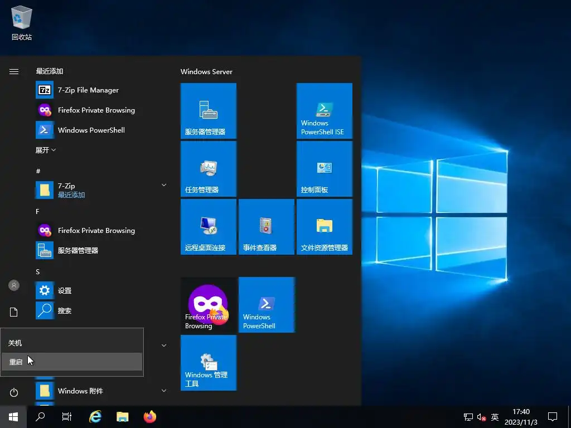Click the network icon in system tray
This screenshot has width=571, height=428.
click(468, 417)
